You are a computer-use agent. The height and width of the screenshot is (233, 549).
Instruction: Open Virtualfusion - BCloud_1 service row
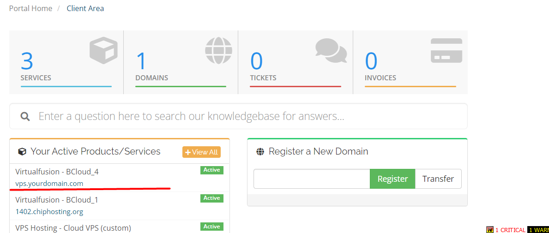pos(120,206)
